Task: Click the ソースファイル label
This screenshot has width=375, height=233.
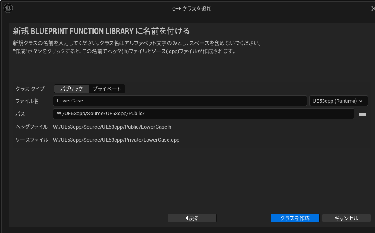Action: tap(32, 140)
